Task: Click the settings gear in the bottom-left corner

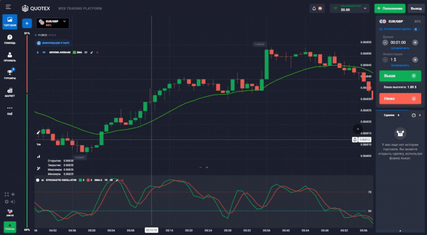Action: pyautogui.click(x=7, y=202)
